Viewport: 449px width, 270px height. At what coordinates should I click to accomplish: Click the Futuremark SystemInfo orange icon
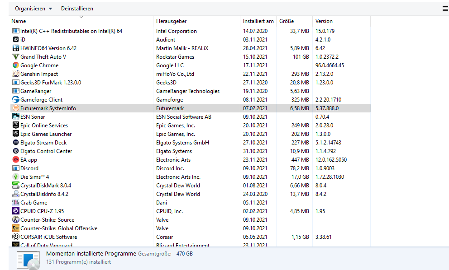[x=16, y=108]
